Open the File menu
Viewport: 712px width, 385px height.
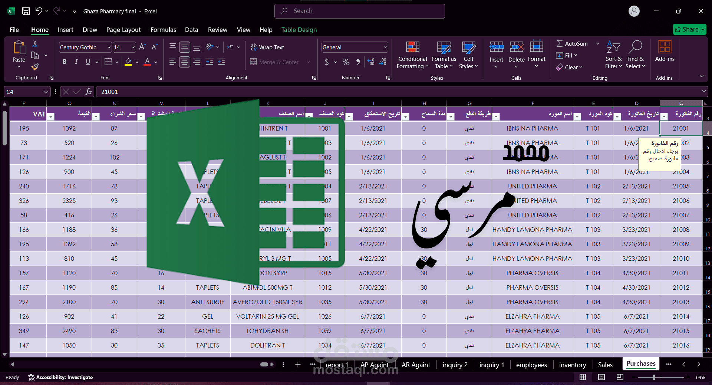pos(14,30)
